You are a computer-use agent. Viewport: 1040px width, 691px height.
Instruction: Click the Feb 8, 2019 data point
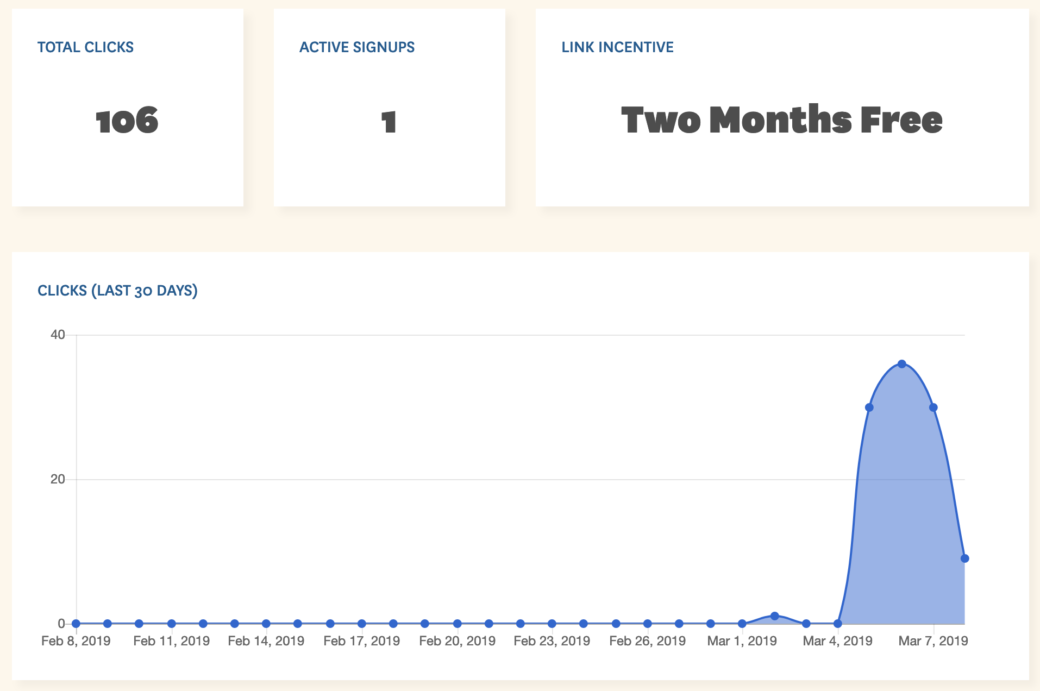tap(76, 624)
